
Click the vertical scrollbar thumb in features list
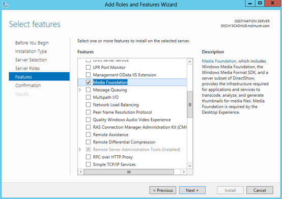click(190, 105)
